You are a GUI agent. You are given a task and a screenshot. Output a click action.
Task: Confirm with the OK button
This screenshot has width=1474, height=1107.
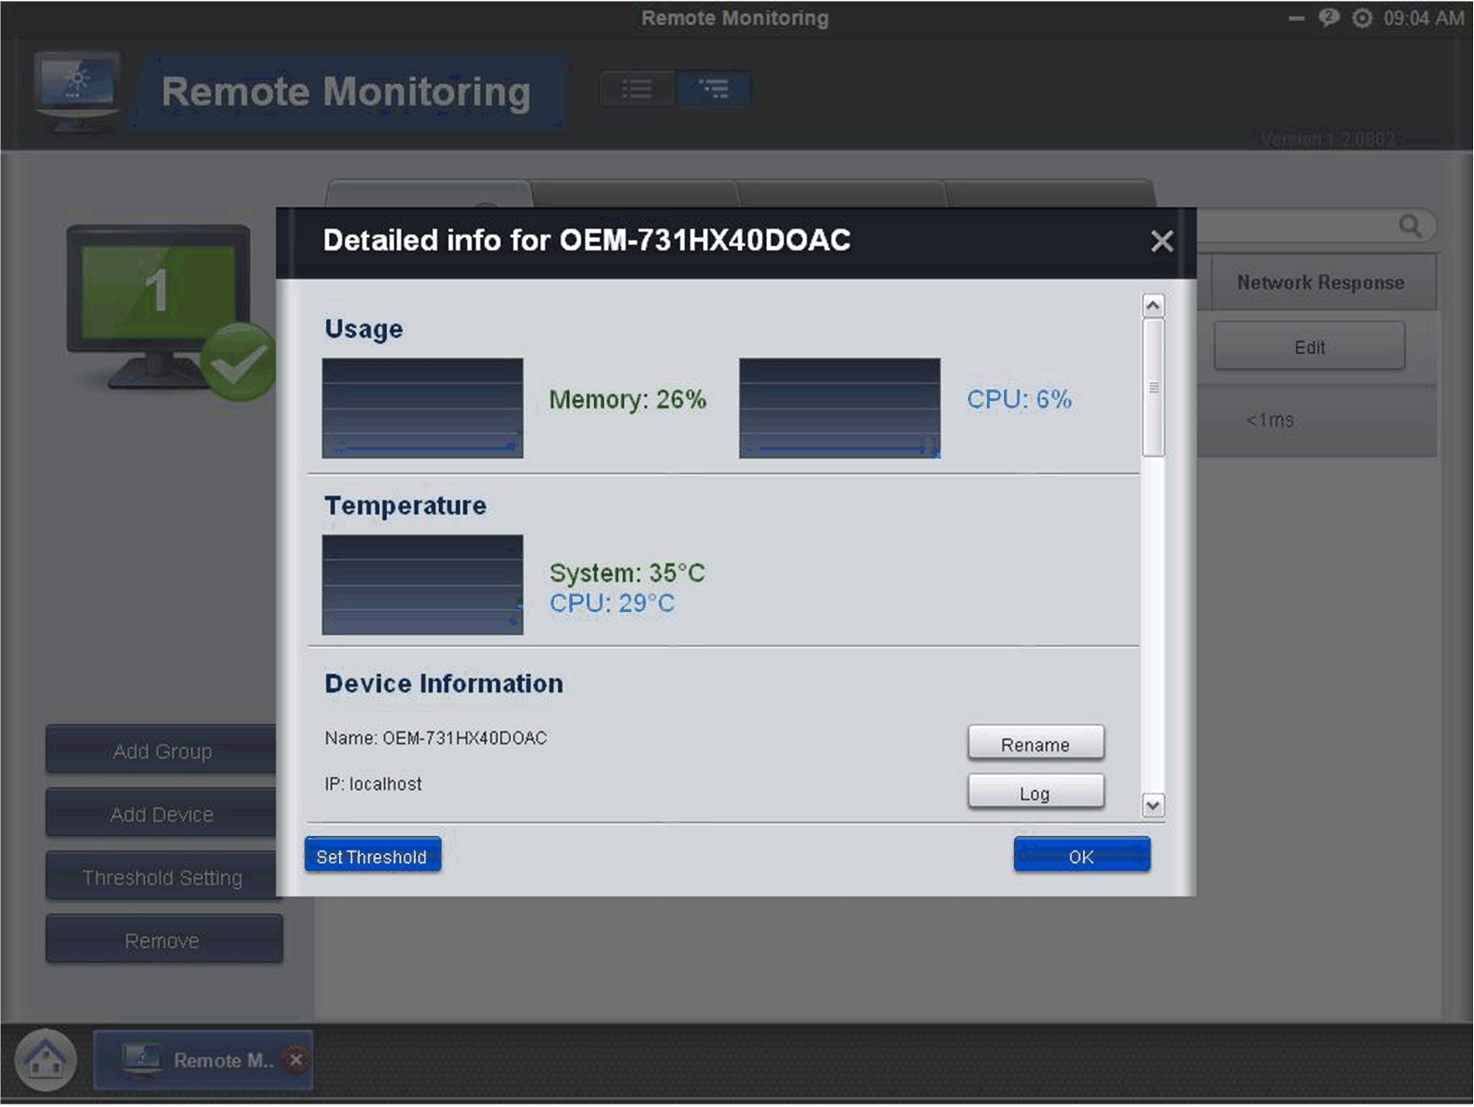coord(1080,856)
